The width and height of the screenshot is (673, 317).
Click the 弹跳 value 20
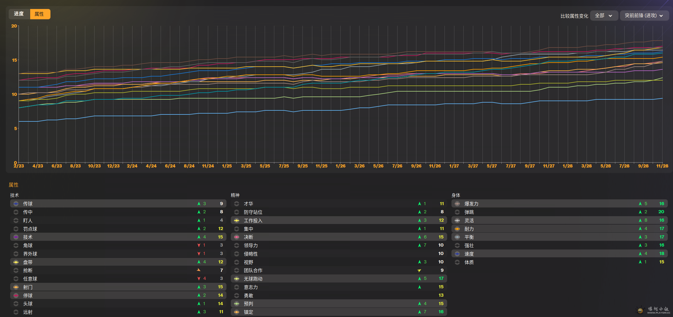(661, 212)
